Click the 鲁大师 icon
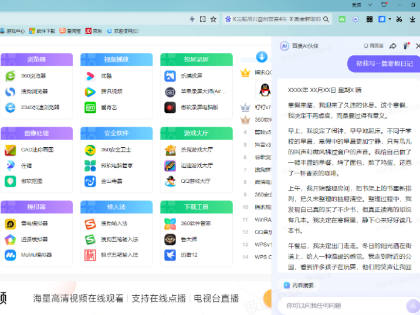Screen dimensions: 420x315 pyautogui.click(x=170, y=239)
